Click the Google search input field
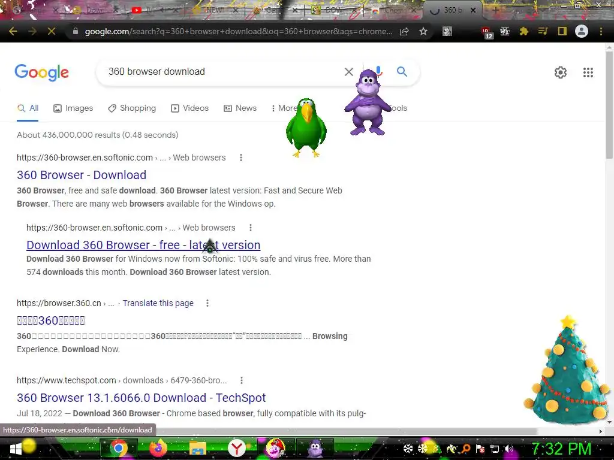Screen dimensions: 614x460 (223, 72)
